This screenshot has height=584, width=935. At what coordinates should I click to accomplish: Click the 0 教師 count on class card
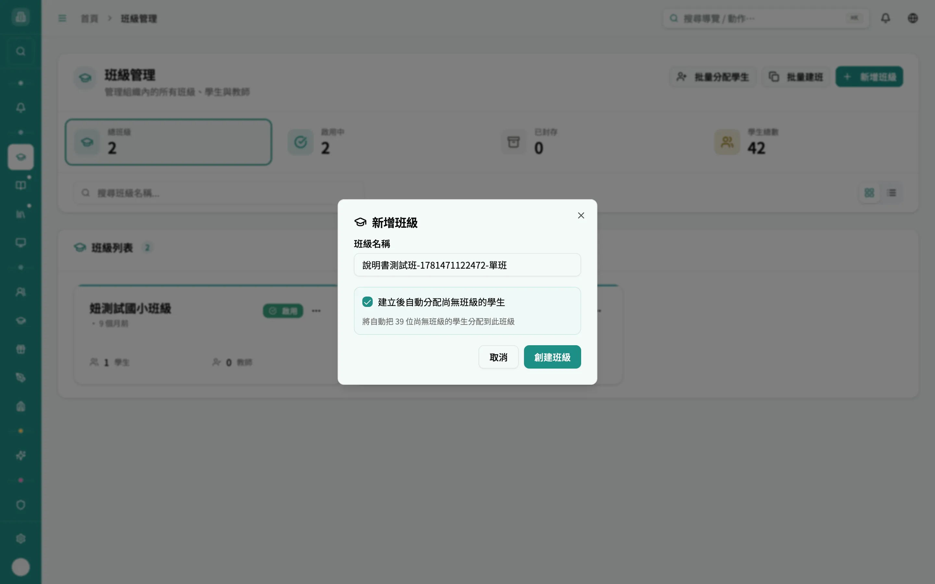[x=232, y=362]
